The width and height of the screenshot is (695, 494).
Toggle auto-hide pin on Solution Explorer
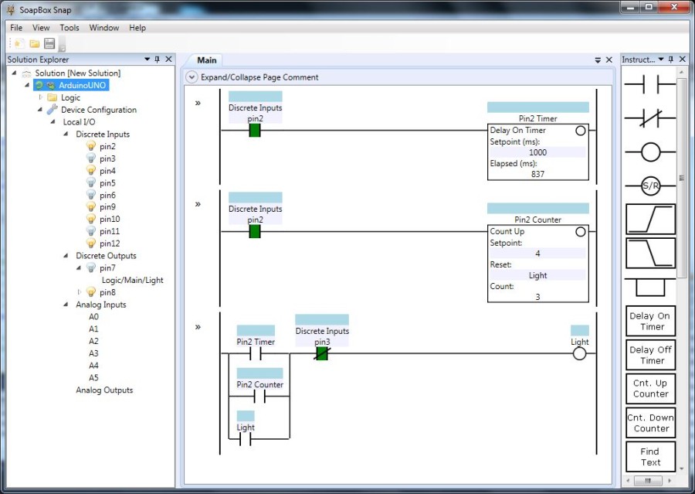click(158, 59)
